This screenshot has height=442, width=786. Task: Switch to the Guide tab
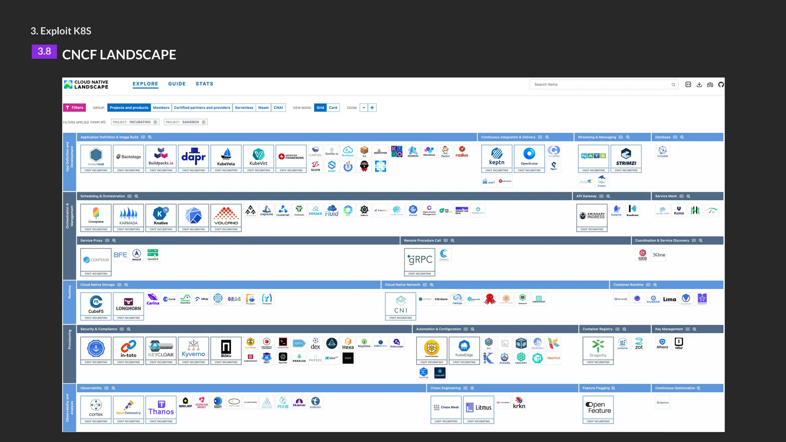[x=177, y=84]
